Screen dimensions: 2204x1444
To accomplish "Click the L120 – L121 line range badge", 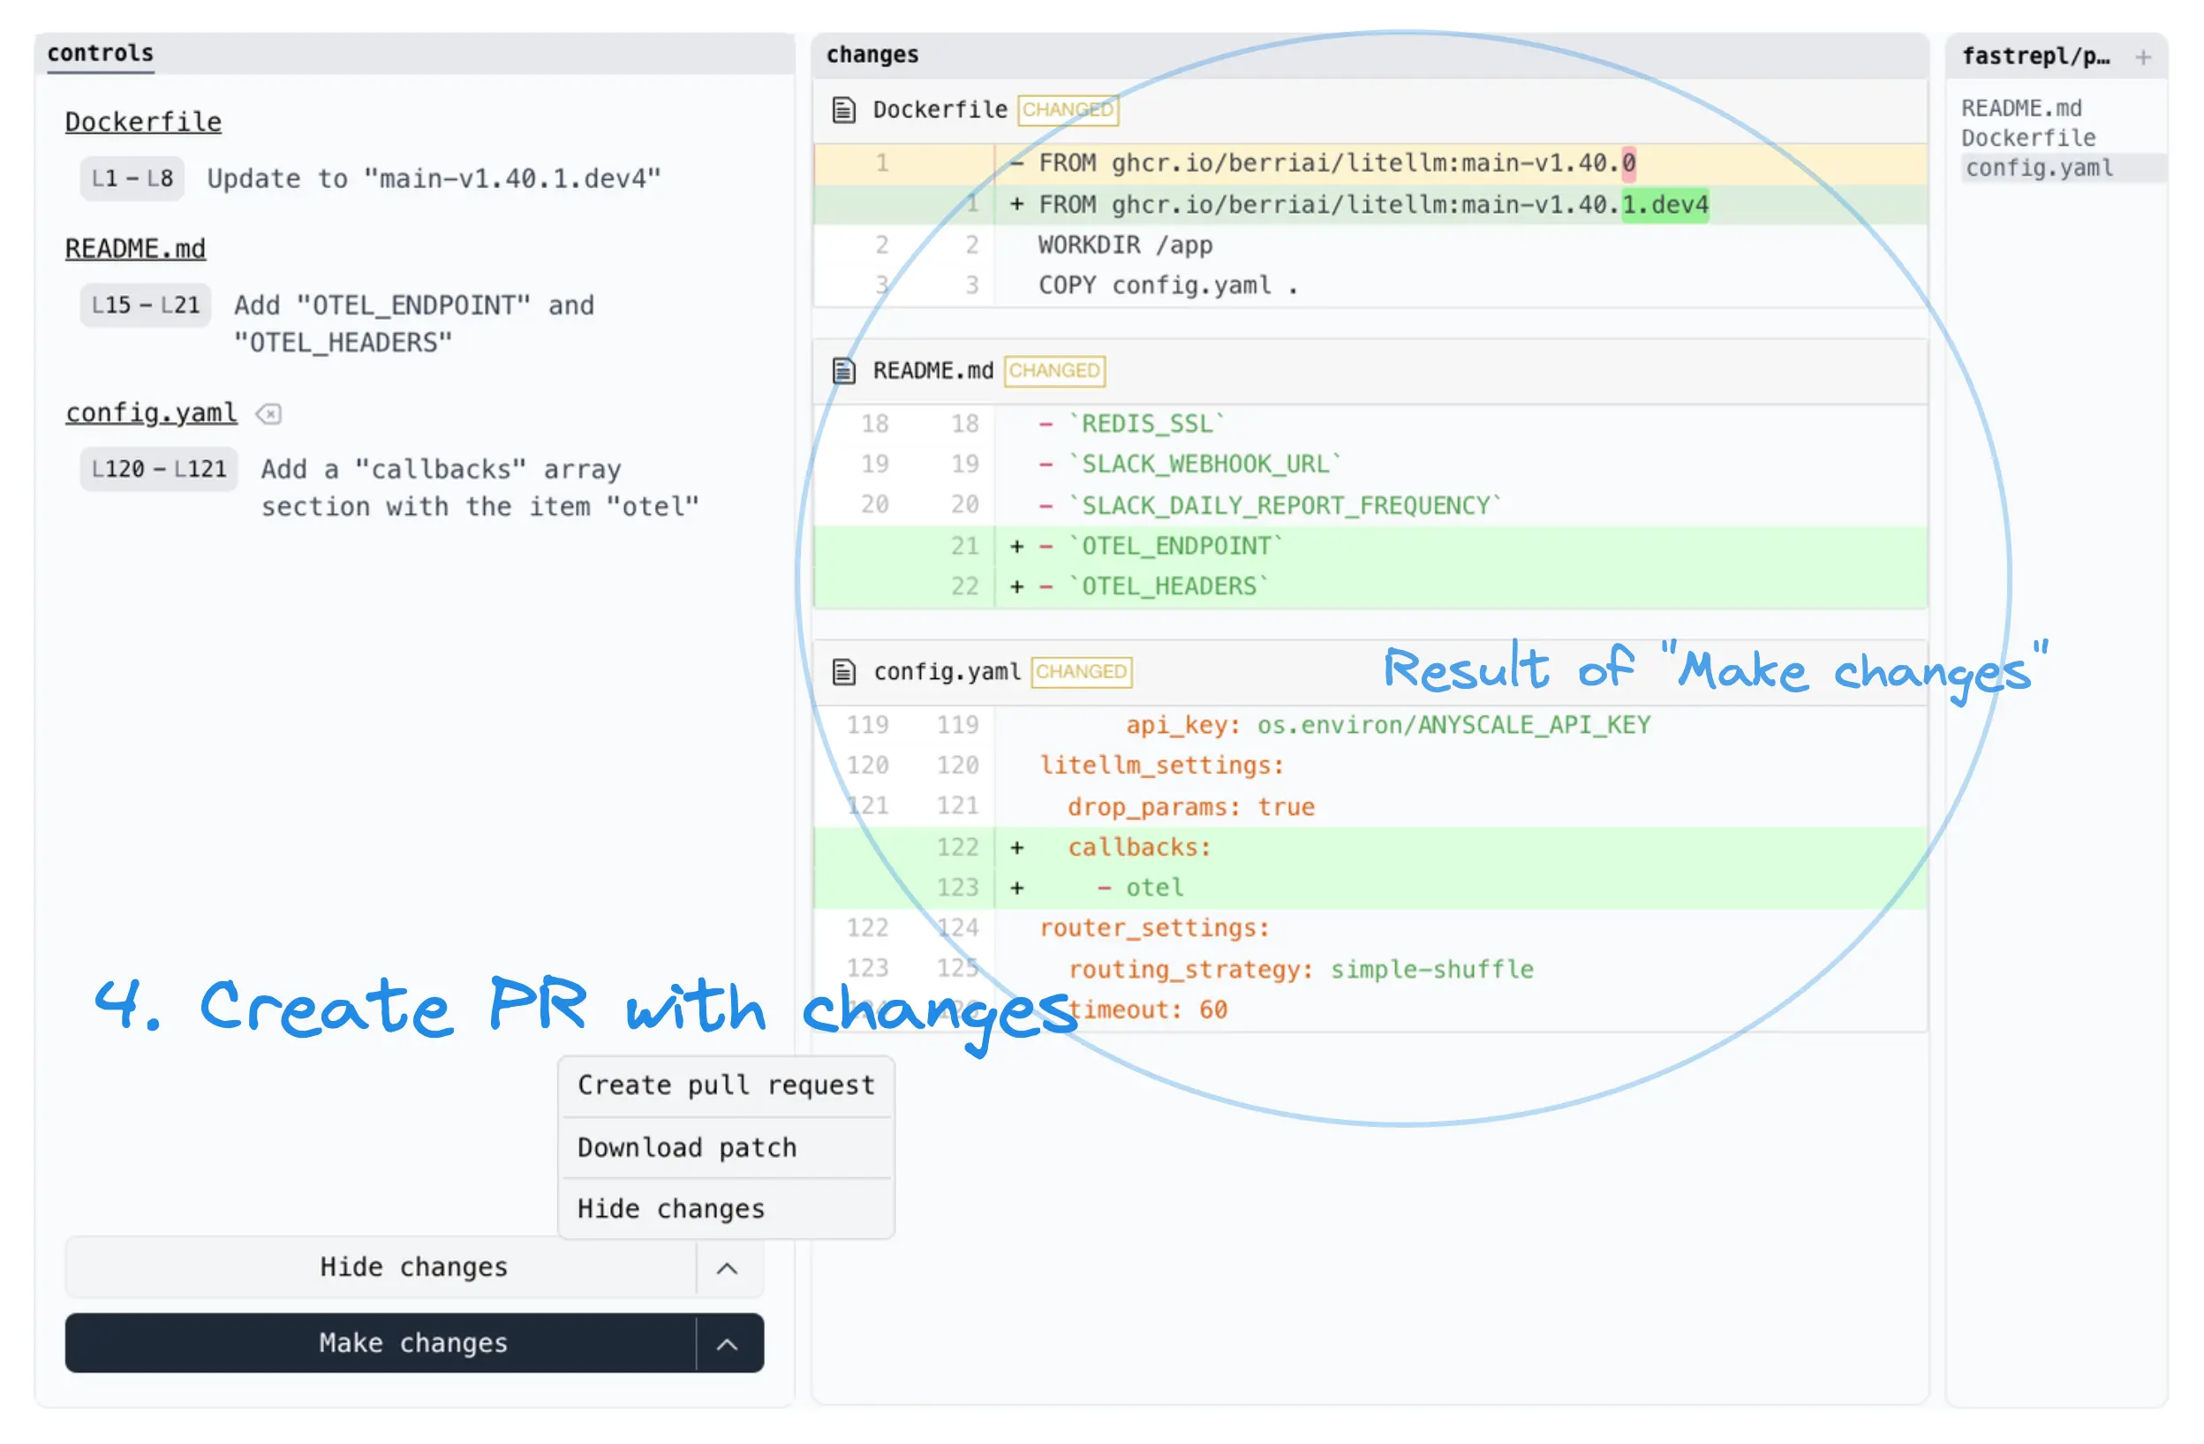I will pyautogui.click(x=159, y=470).
